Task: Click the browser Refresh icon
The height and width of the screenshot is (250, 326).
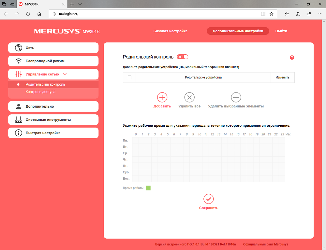Action: tap(28, 14)
